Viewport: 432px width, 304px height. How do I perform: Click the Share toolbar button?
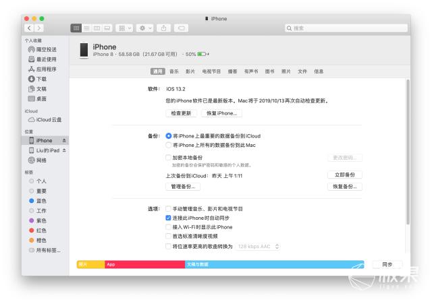pyautogui.click(x=163, y=28)
